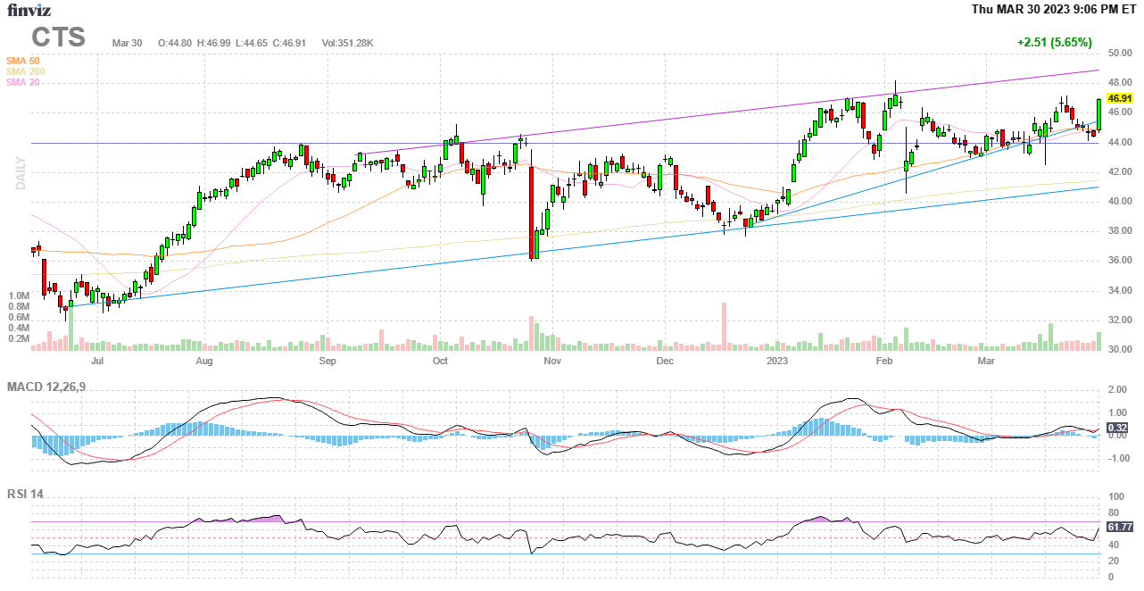The image size is (1144, 591).
Task: Click the Jul label on the date axis
Action: (97, 361)
